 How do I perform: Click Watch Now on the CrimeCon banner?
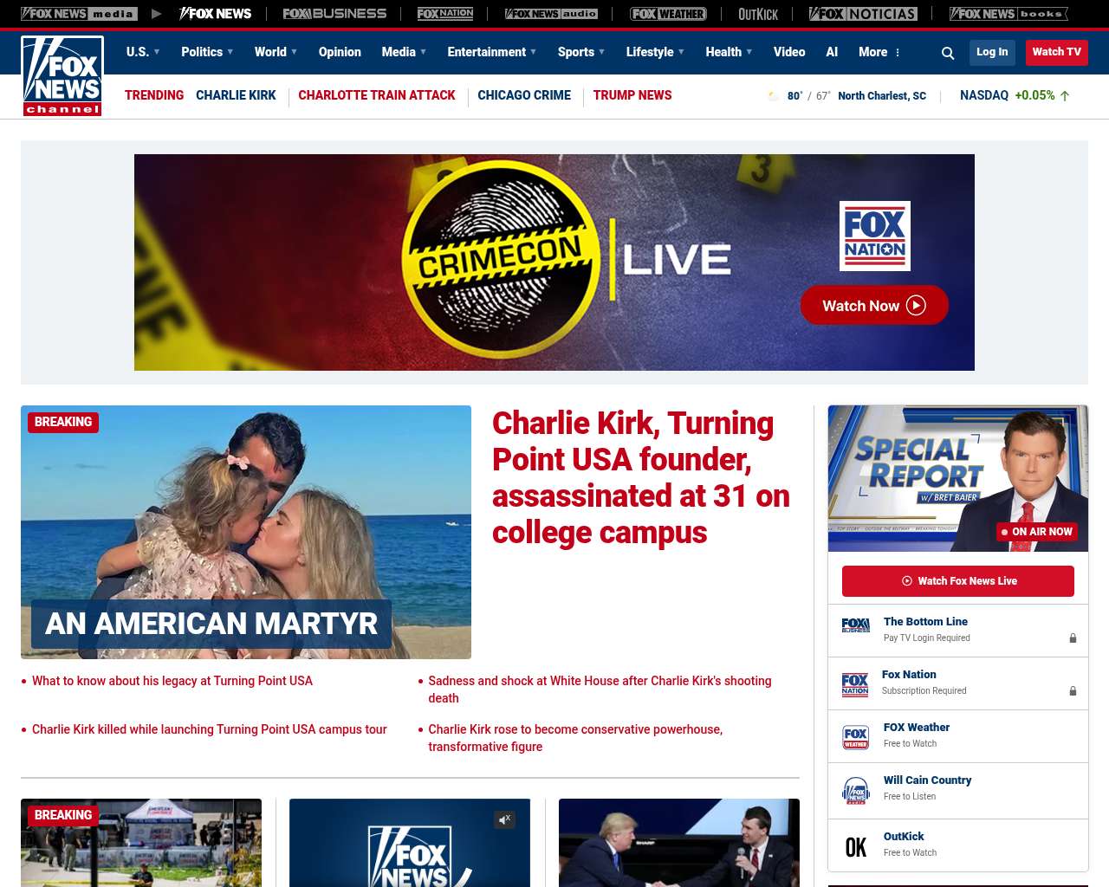(x=874, y=305)
